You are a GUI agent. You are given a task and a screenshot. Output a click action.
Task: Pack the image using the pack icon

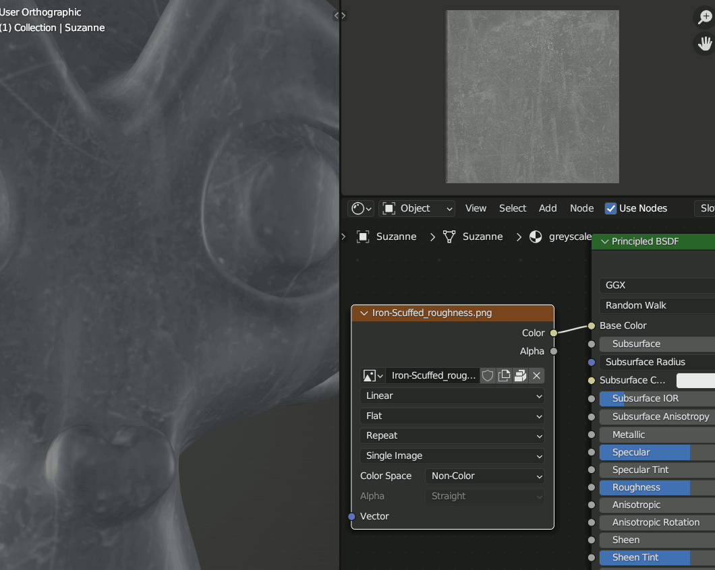pyautogui.click(x=520, y=375)
